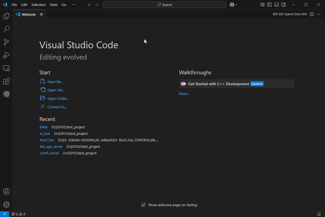The height and width of the screenshot is (217, 325).
Task: Split the editor right
Action: pyautogui.click(x=312, y=14)
